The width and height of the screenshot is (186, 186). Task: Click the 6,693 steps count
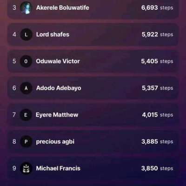pos(157,7)
